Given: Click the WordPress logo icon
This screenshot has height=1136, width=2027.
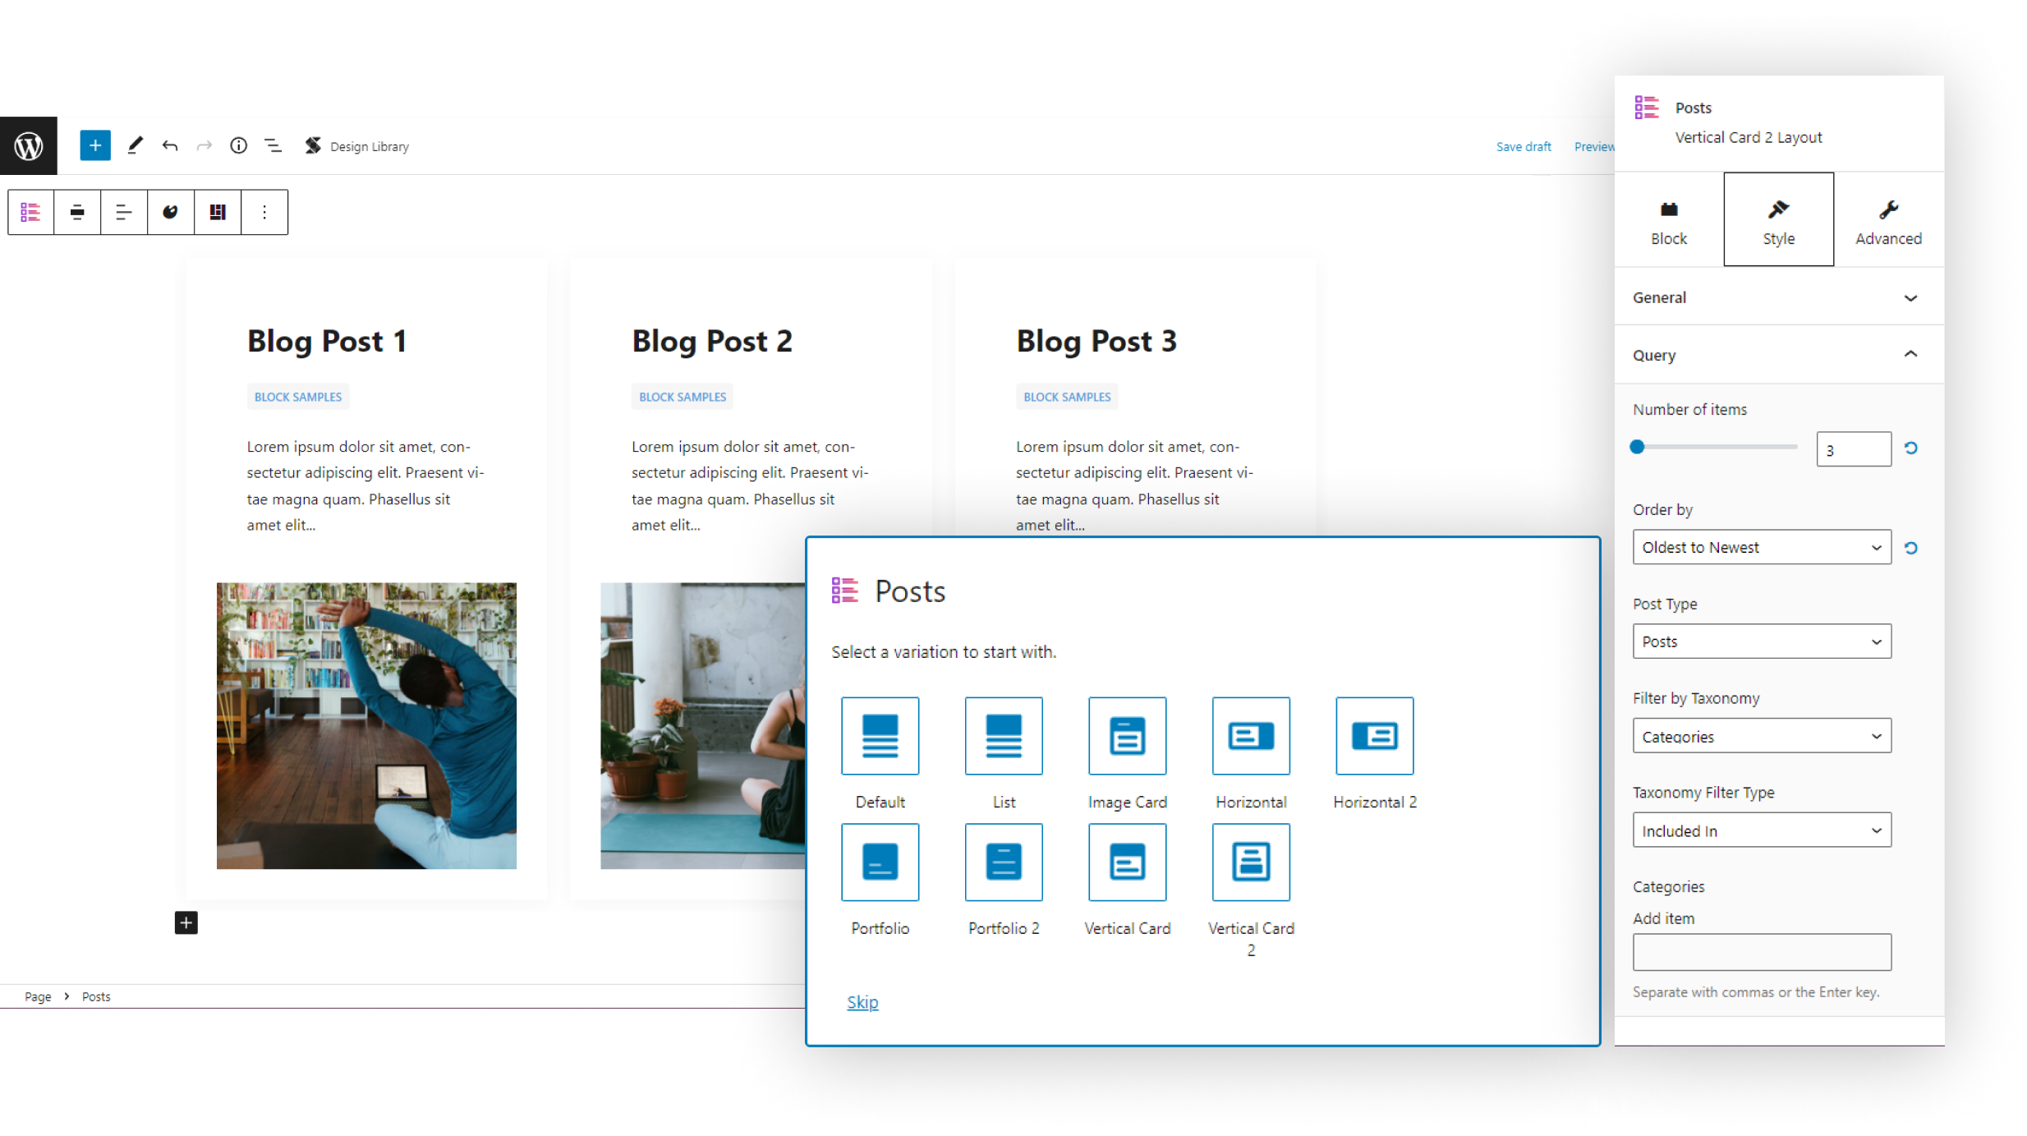Looking at the screenshot, I should pyautogui.click(x=29, y=146).
